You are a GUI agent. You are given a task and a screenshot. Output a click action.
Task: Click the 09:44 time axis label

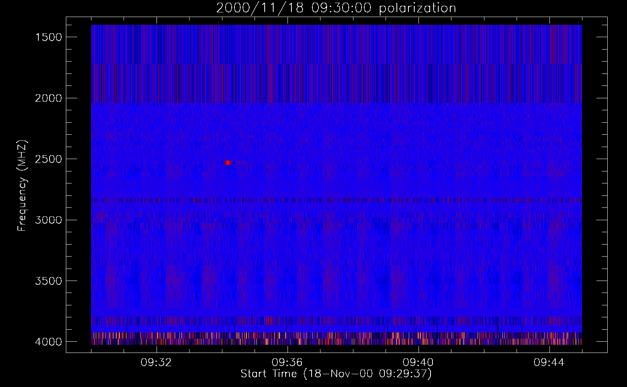point(549,363)
